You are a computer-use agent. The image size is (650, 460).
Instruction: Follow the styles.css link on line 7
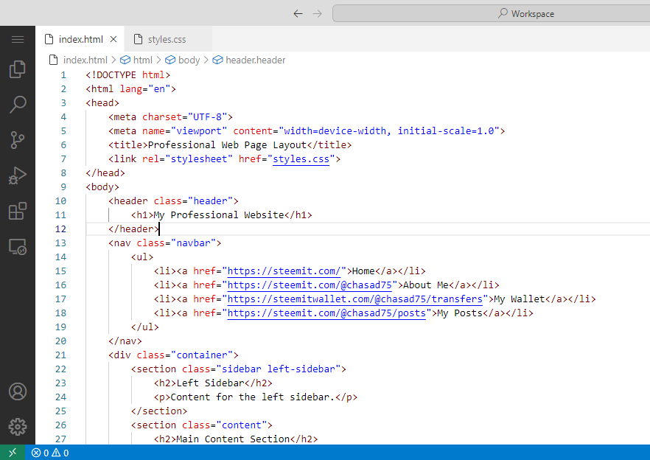pos(301,159)
